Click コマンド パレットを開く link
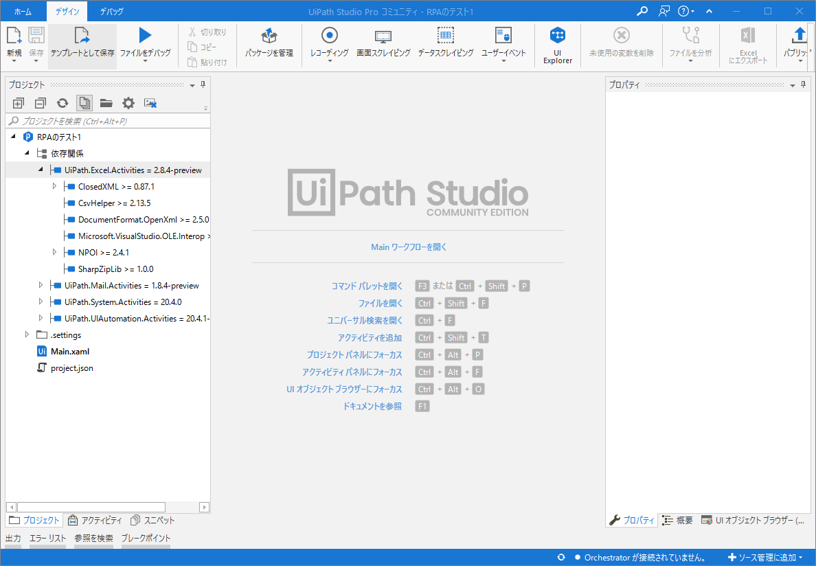The height and width of the screenshot is (566, 816). coord(367,286)
